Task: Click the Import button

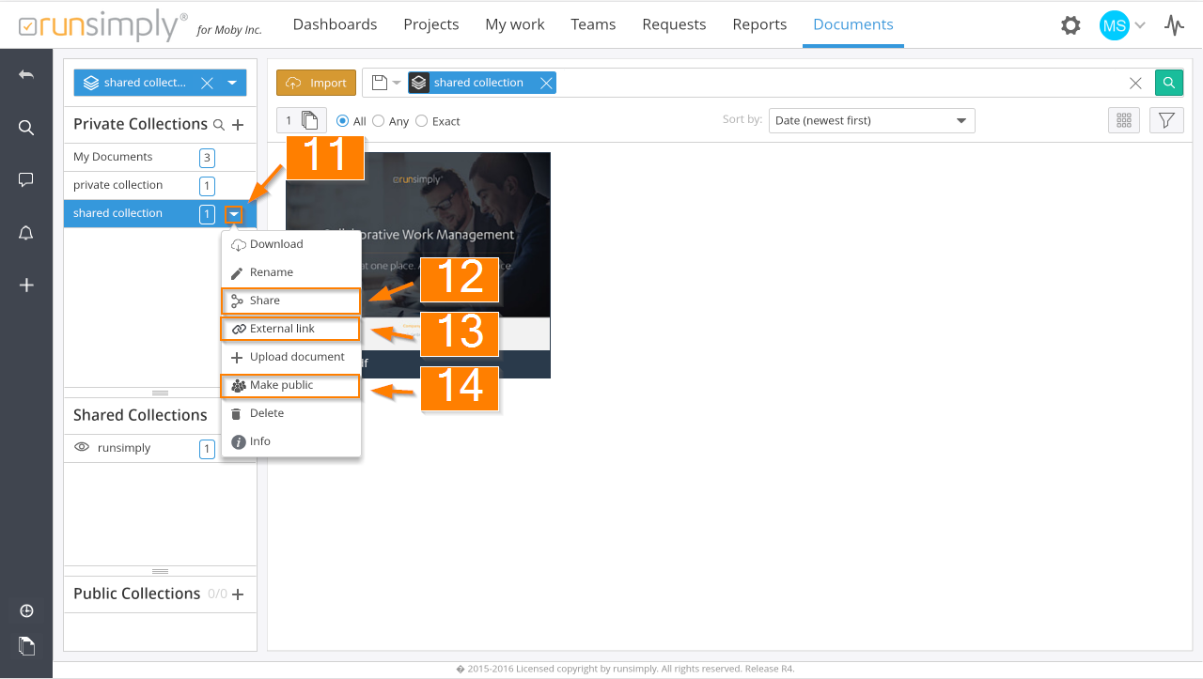Action: pyautogui.click(x=317, y=83)
